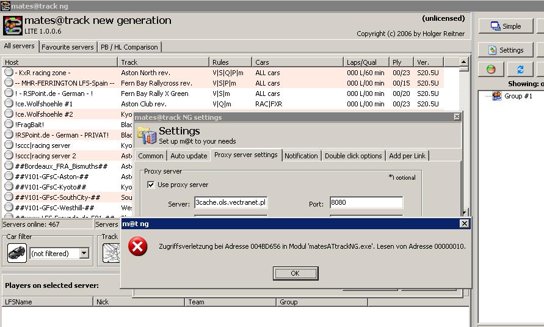Open Notification settings tab
The height and width of the screenshot is (327, 544).
[x=301, y=156]
